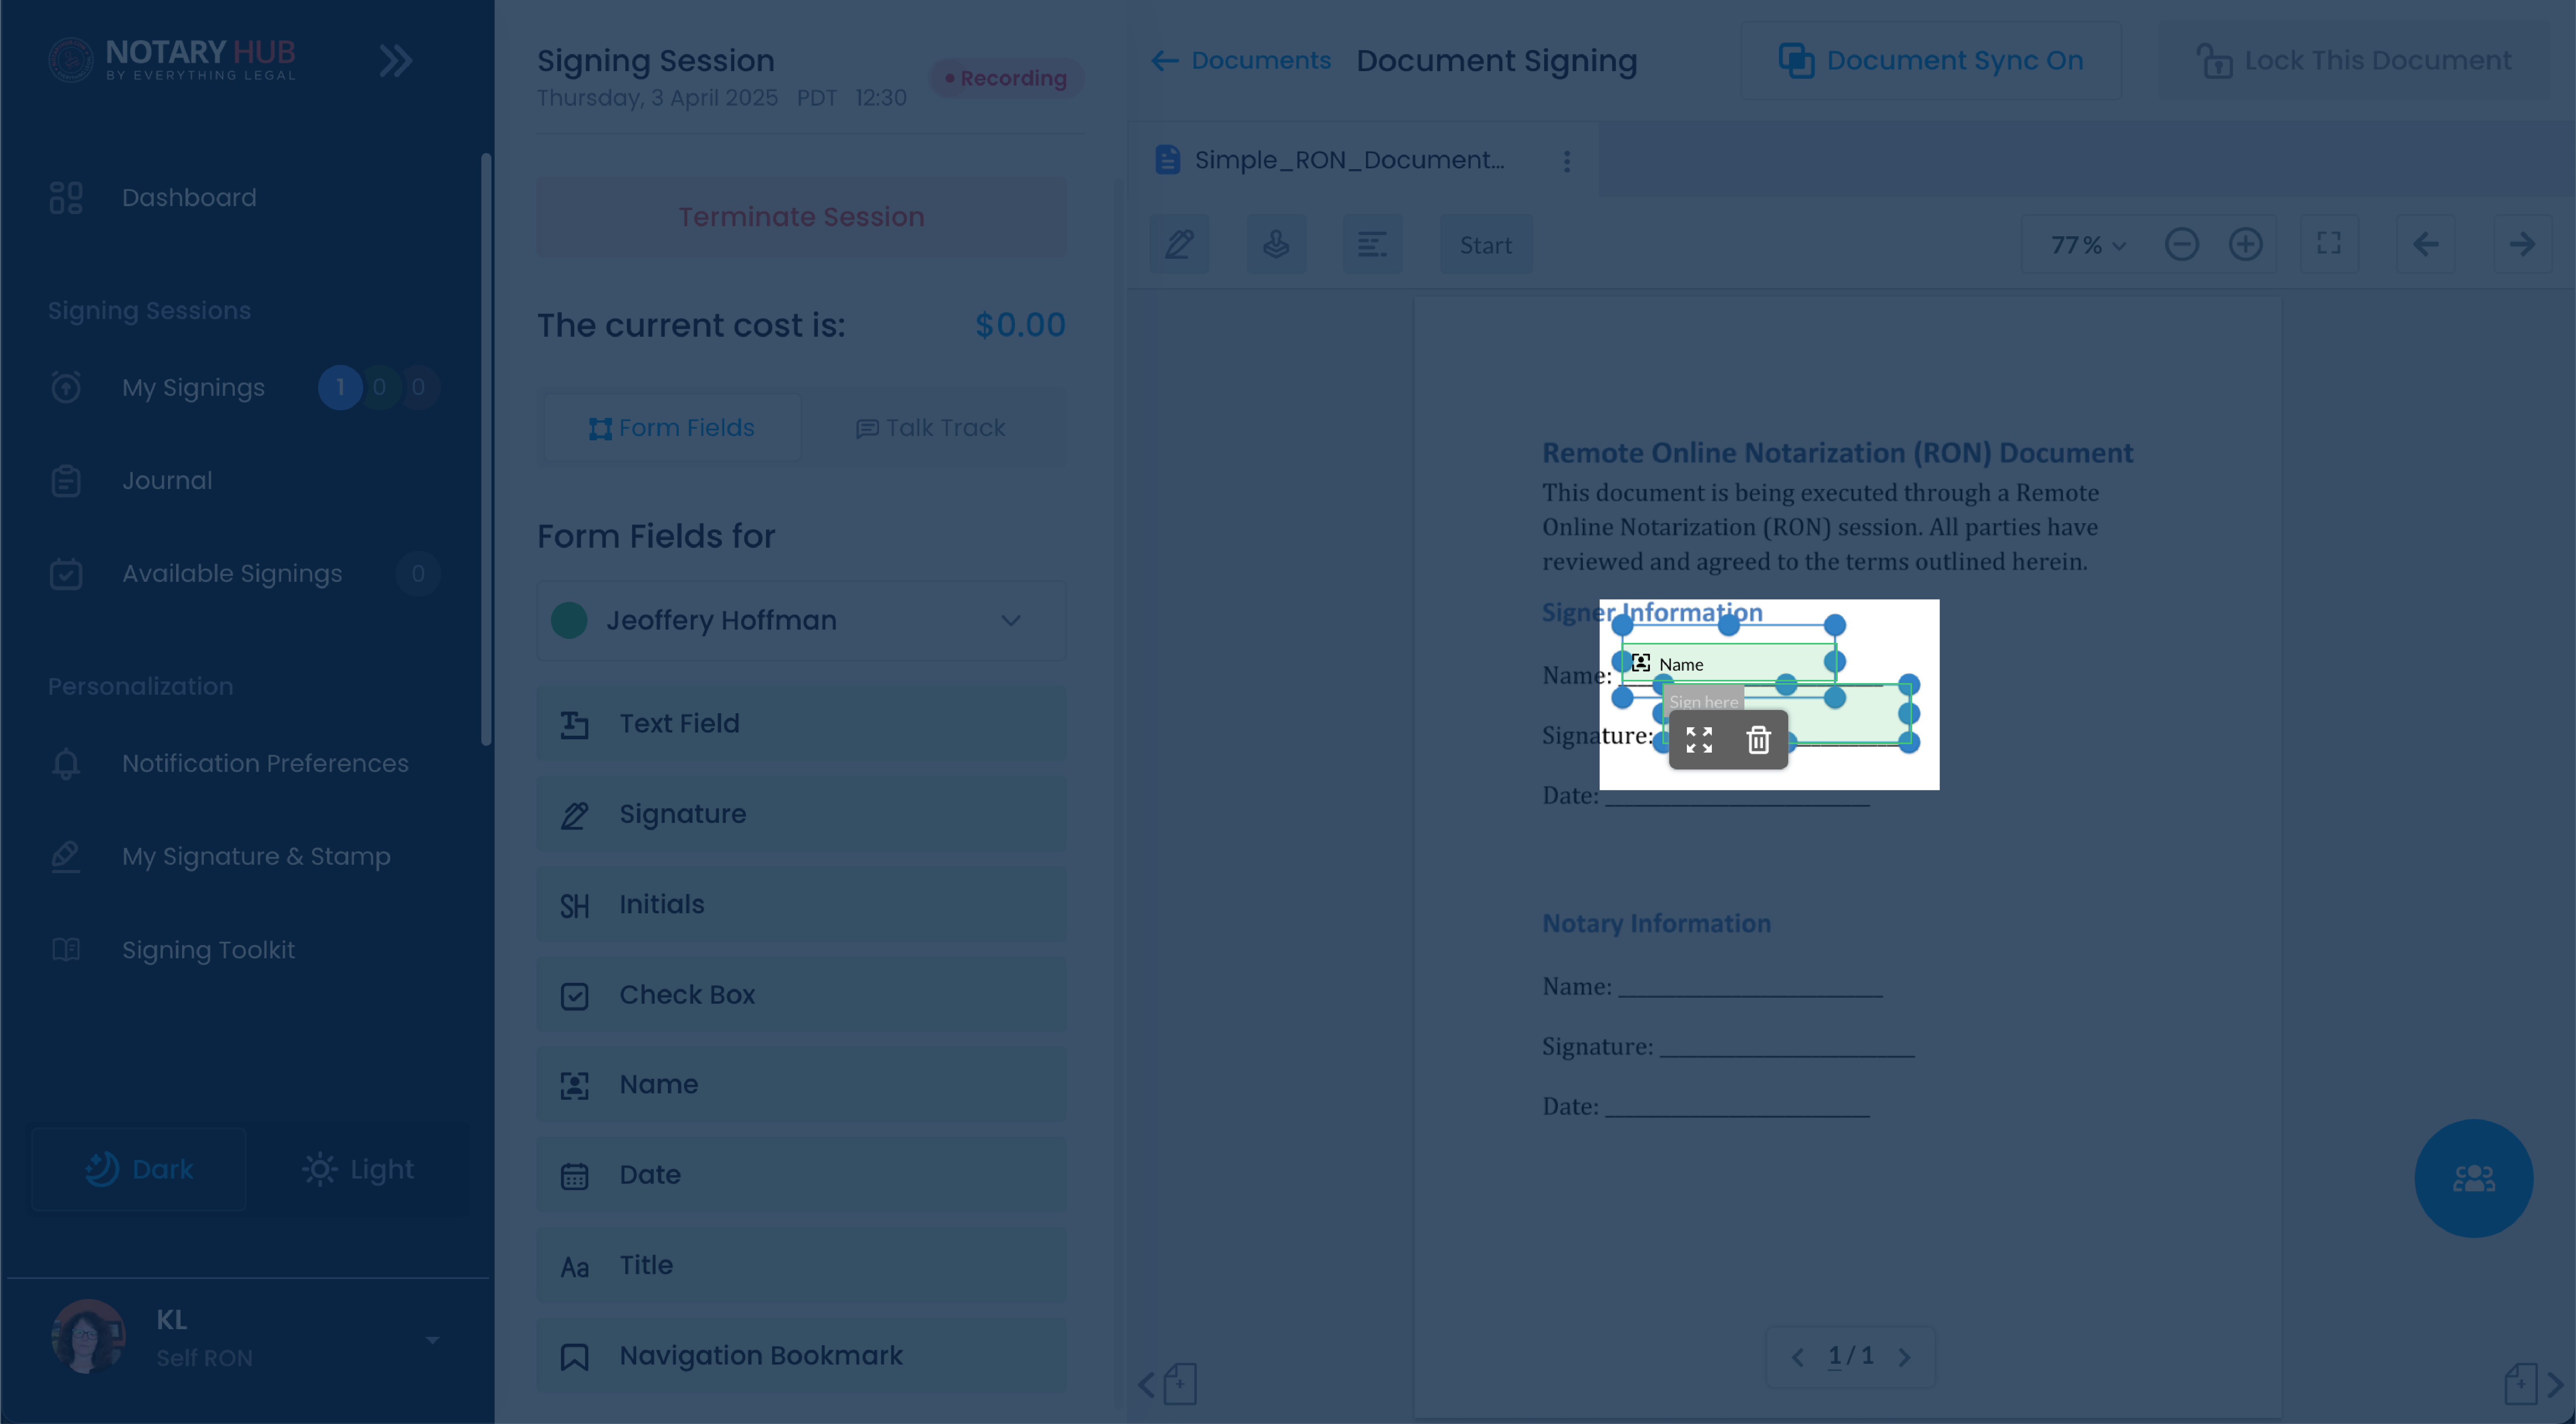This screenshot has width=2576, height=1424.
Task: Collapse sidebar with double-chevron icon
Action: pyautogui.click(x=396, y=61)
